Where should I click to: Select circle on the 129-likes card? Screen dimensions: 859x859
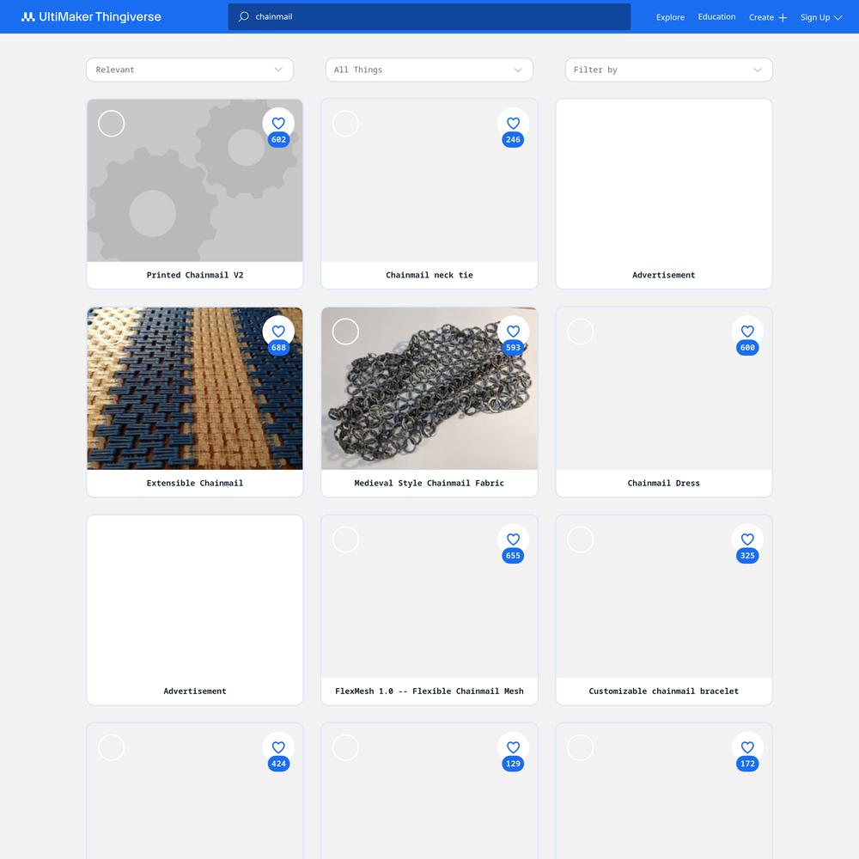coord(345,748)
